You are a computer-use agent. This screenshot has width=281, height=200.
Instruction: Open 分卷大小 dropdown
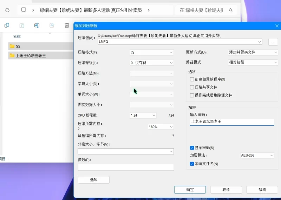coord(126,151)
